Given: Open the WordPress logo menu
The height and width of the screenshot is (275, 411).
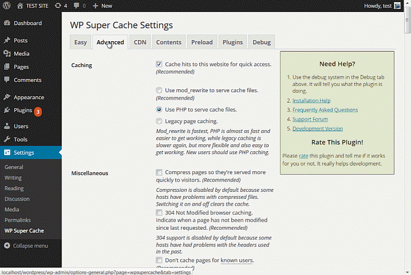Looking at the screenshot, I should (x=6, y=6).
